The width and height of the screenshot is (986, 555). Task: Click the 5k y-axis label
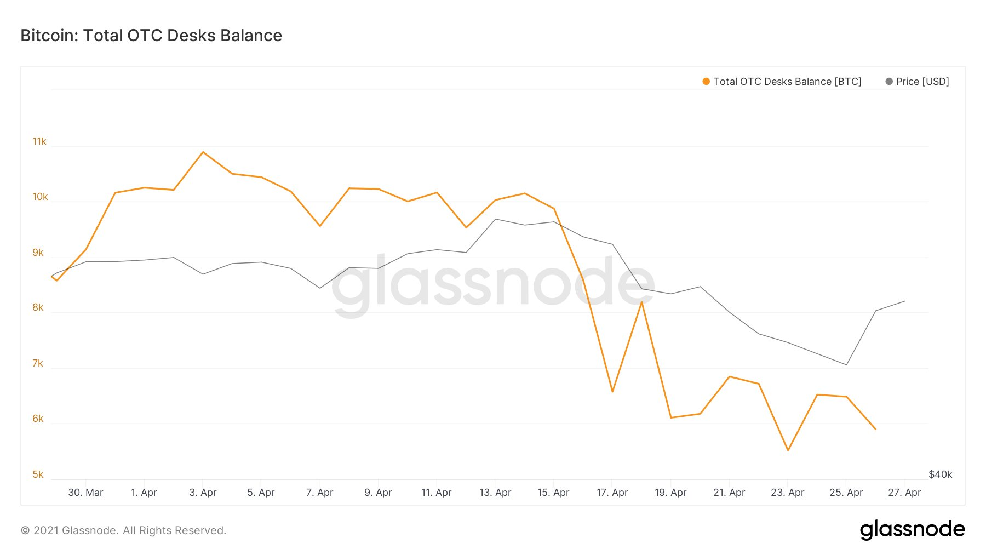pyautogui.click(x=38, y=474)
